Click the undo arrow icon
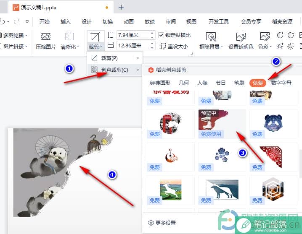The height and width of the screenshot is (234, 302). (2, 22)
